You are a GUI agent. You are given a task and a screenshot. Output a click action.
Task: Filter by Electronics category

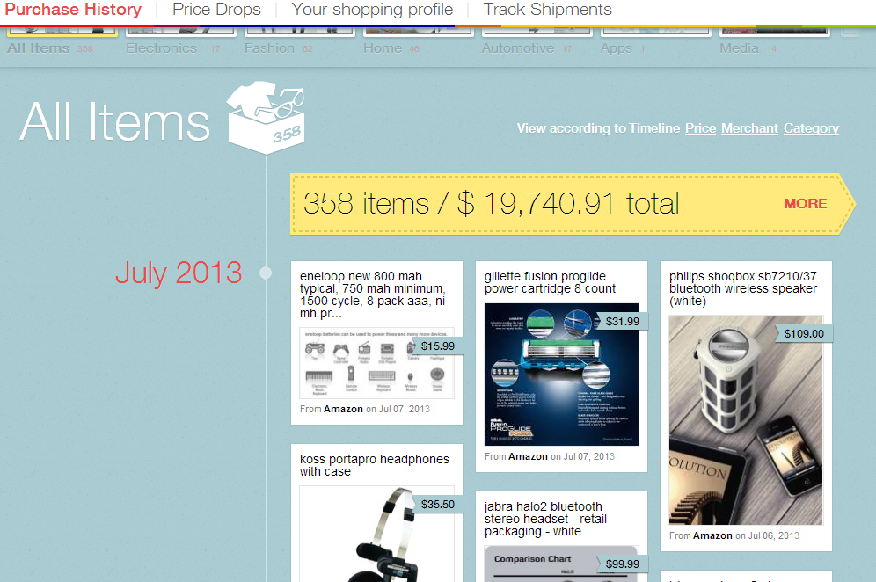coord(172,48)
